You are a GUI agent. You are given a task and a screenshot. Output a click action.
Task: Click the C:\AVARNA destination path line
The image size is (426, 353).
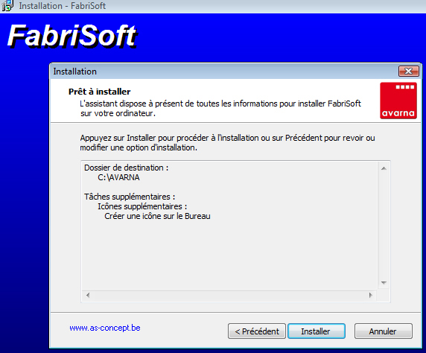(118, 177)
